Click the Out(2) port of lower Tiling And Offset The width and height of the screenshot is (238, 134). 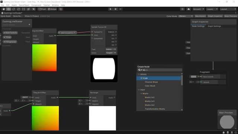57,98
